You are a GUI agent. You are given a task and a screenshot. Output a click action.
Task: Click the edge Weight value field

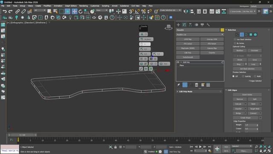click(250, 125)
